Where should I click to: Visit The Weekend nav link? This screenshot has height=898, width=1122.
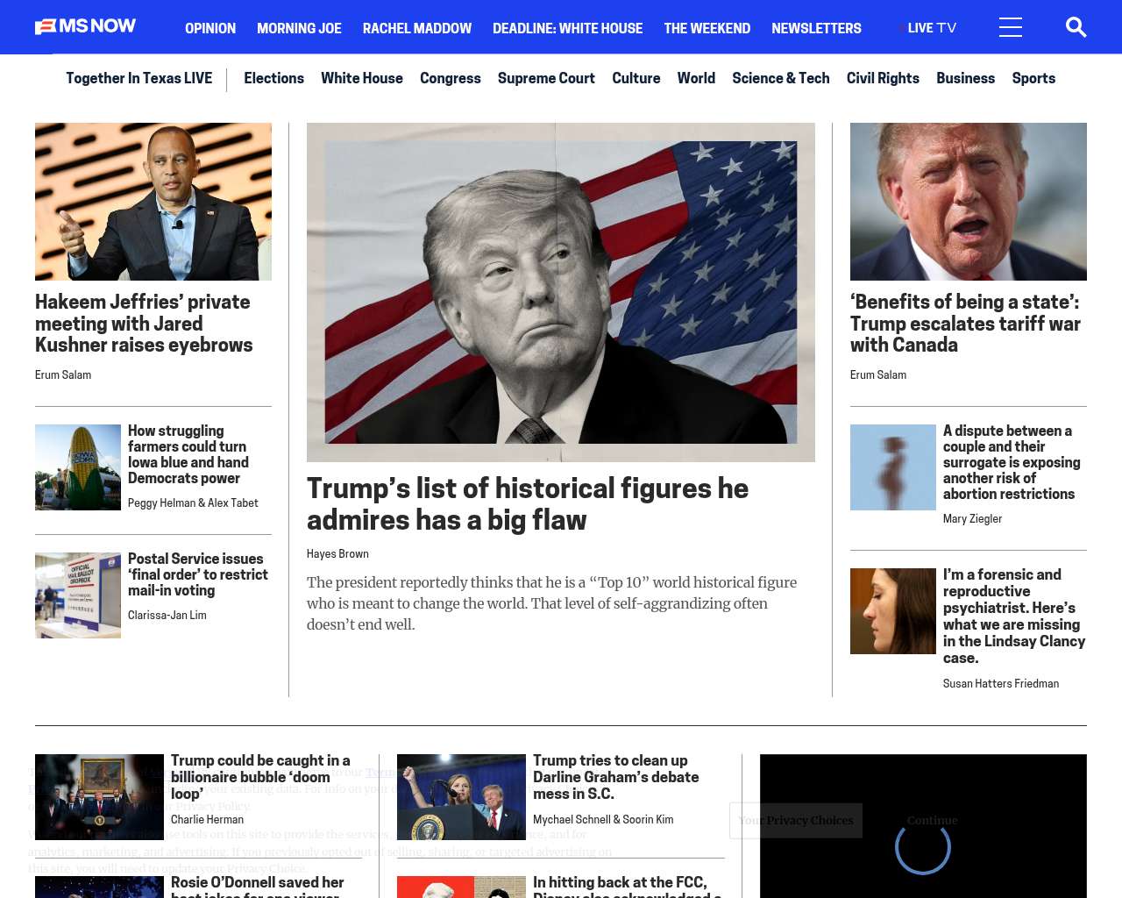(x=707, y=28)
